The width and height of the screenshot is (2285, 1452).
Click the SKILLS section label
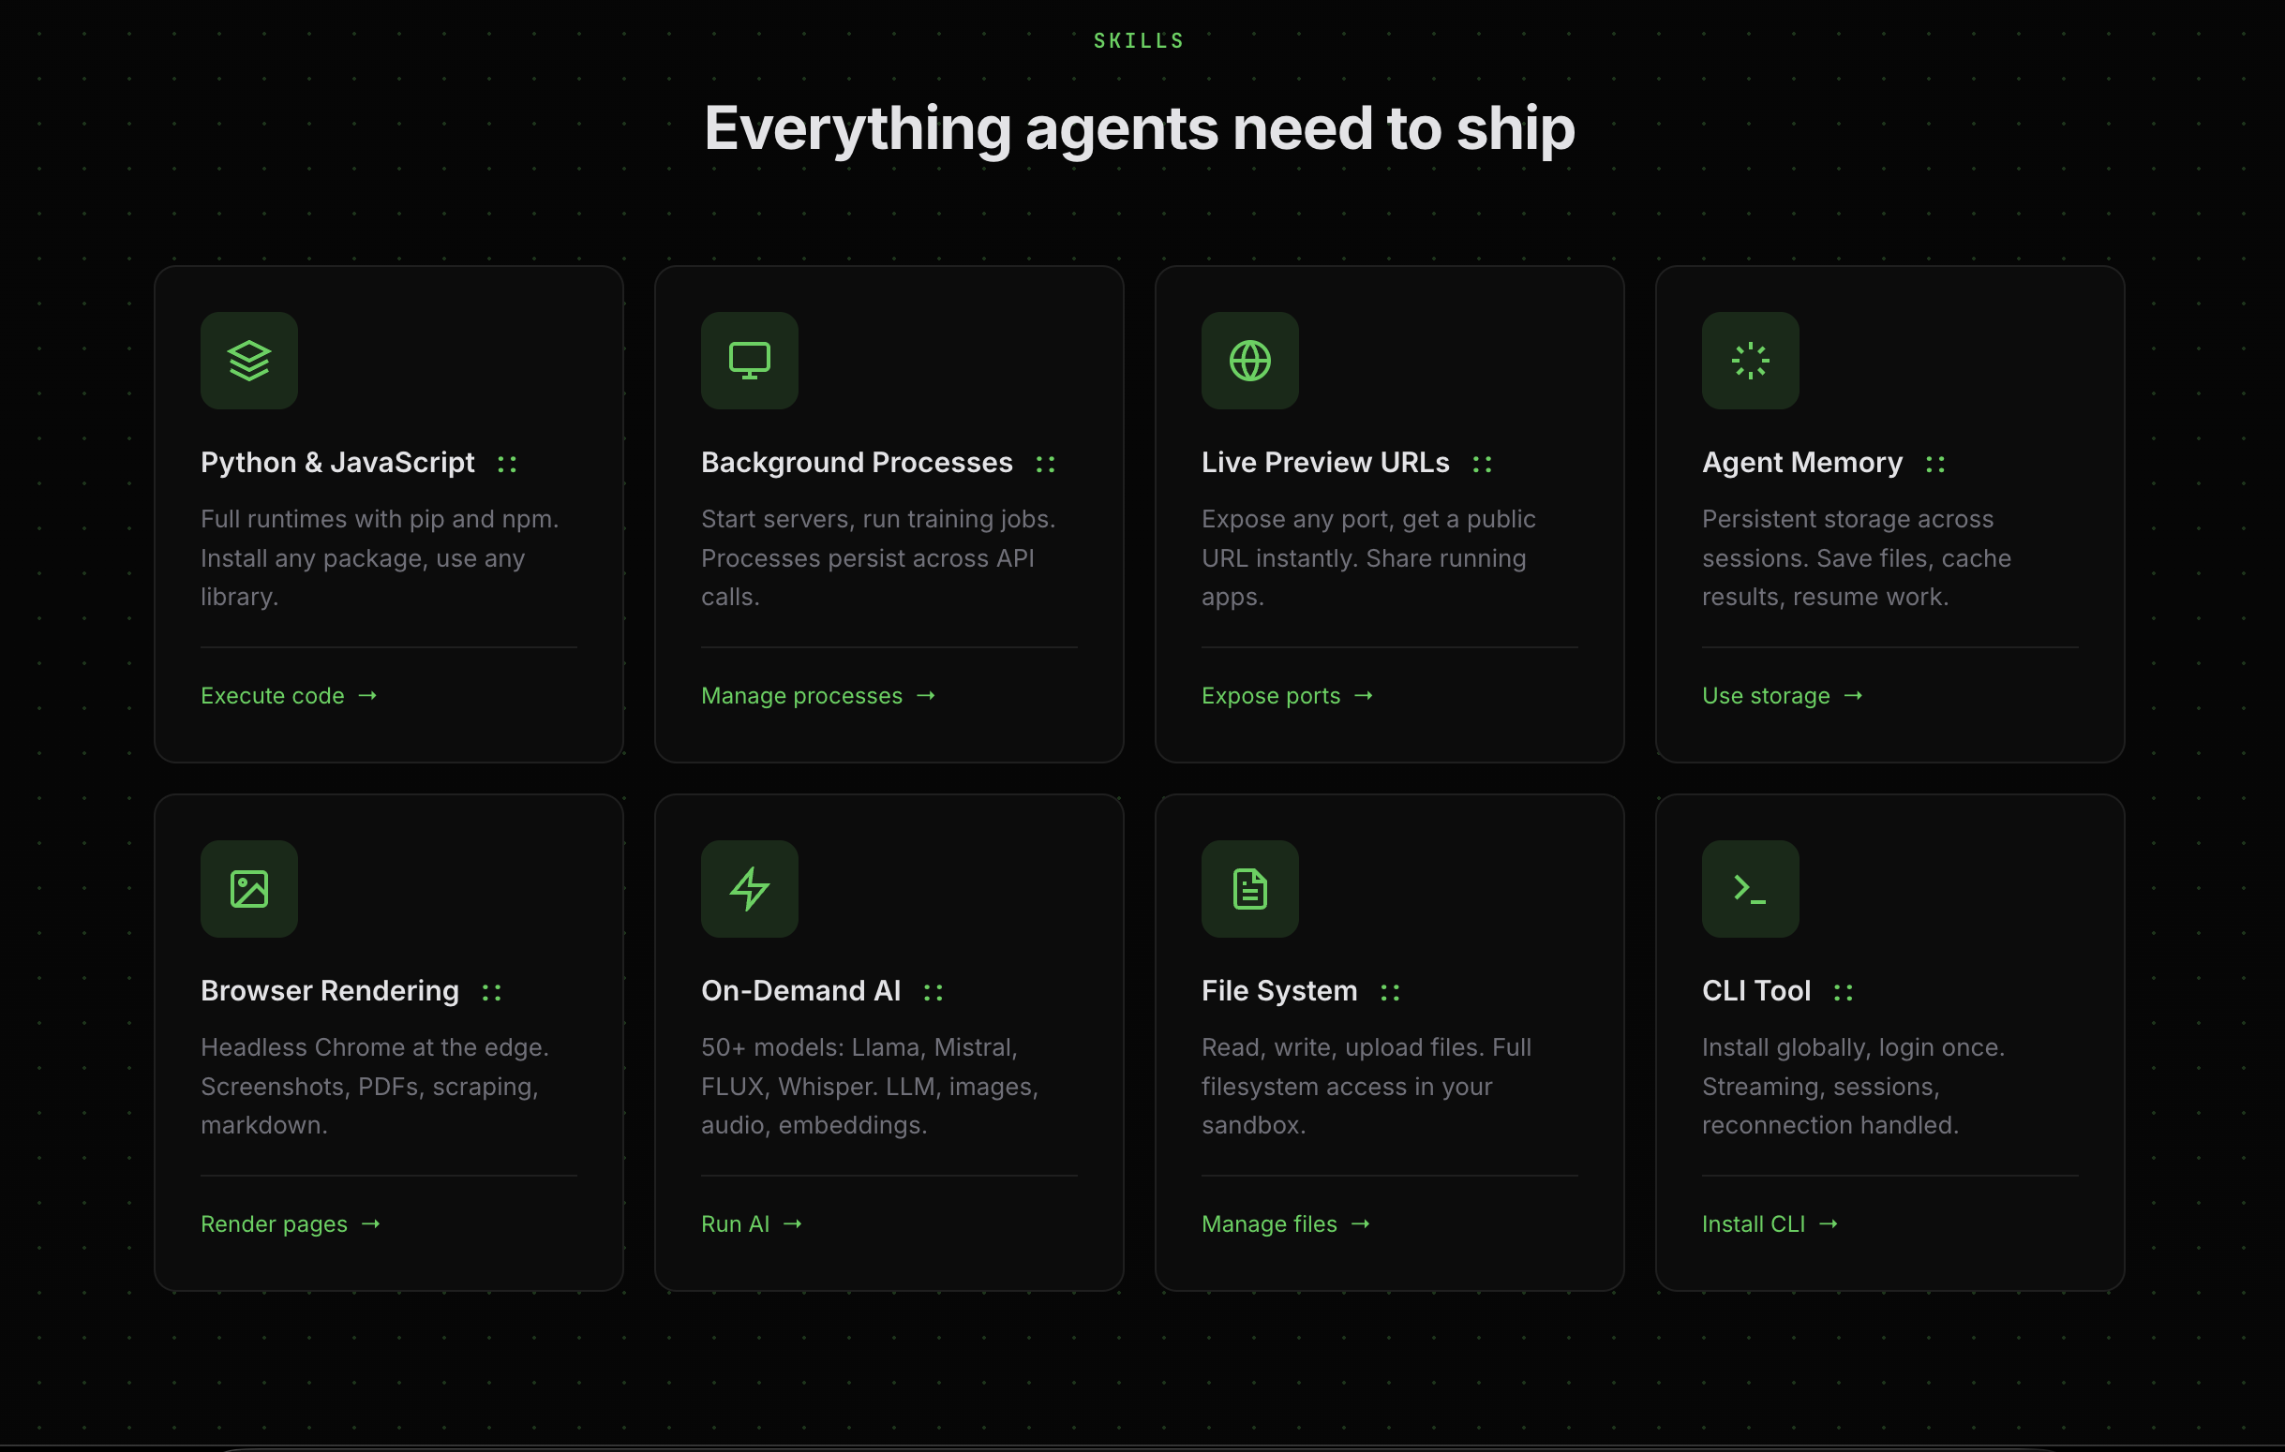[x=1138, y=41]
